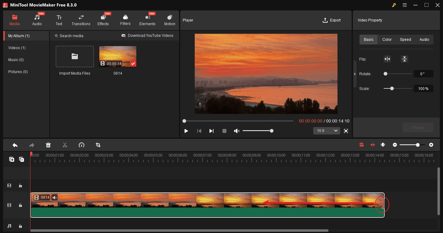
Task: Undo the last action
Action: (x=15, y=145)
